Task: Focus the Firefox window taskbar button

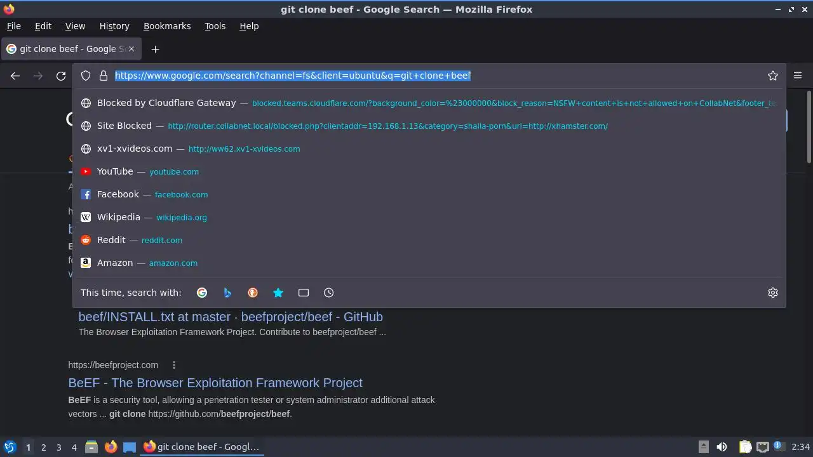Action: point(202,447)
